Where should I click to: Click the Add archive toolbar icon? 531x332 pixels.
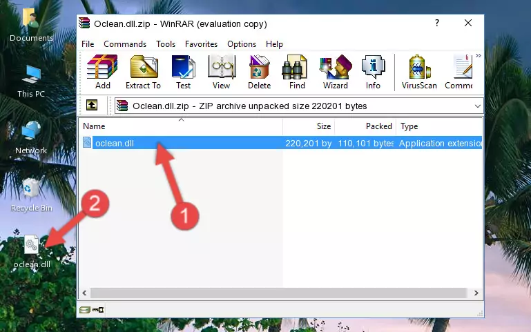point(102,72)
